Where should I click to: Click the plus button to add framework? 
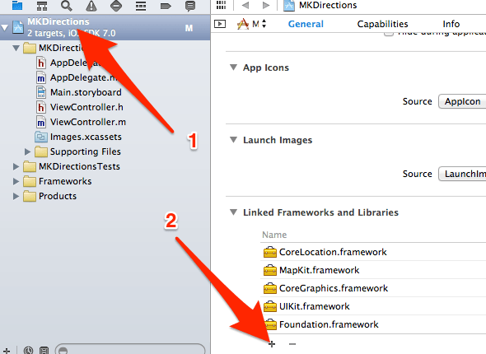click(x=272, y=344)
